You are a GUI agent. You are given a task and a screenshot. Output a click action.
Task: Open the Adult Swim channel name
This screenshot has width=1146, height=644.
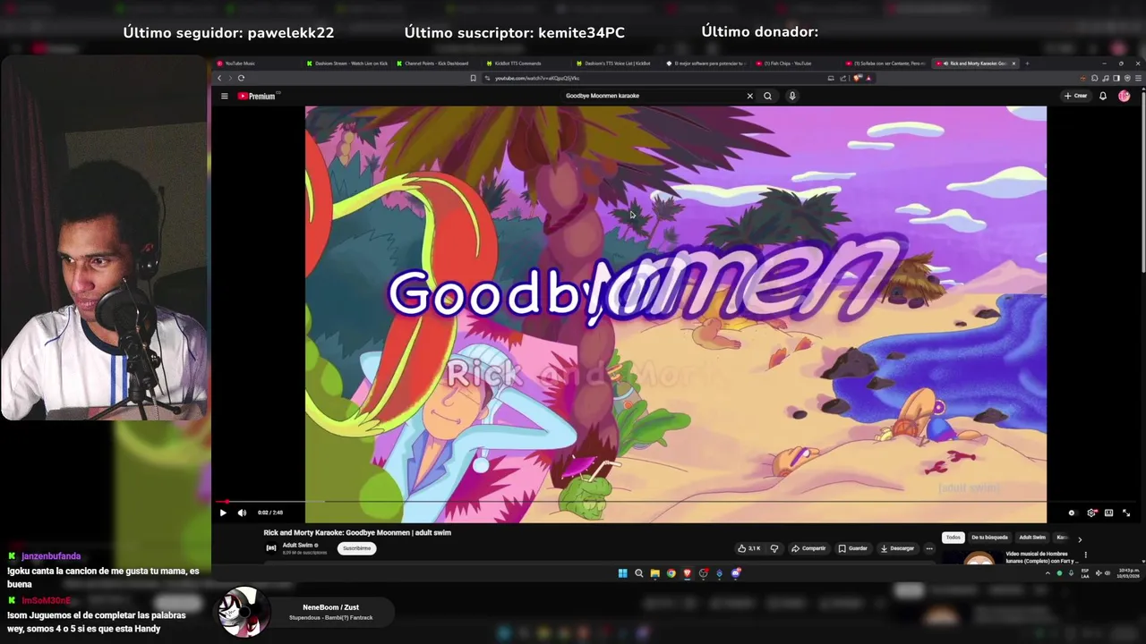click(x=298, y=545)
